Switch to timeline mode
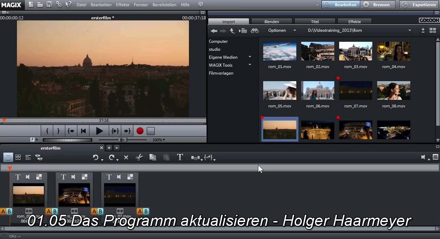The height and width of the screenshot is (239, 440). coord(28,157)
